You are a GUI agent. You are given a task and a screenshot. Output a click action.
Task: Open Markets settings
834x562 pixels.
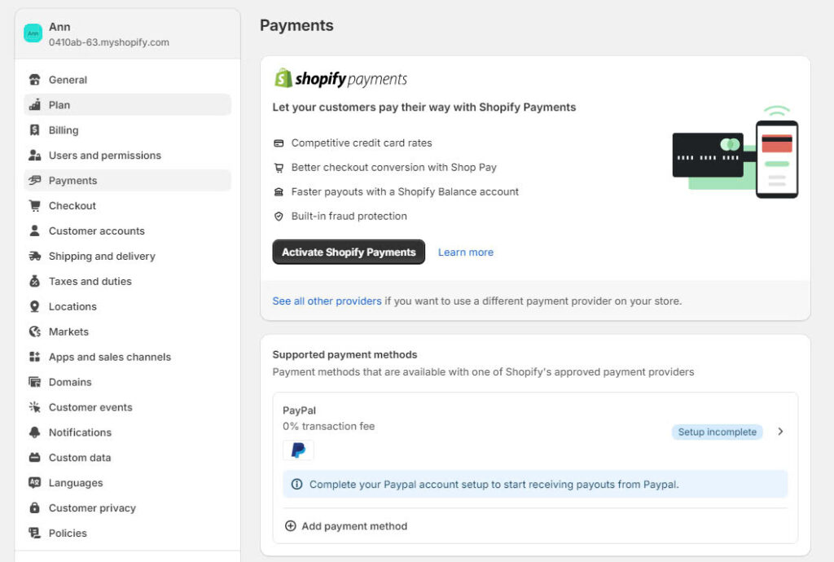[128, 331]
